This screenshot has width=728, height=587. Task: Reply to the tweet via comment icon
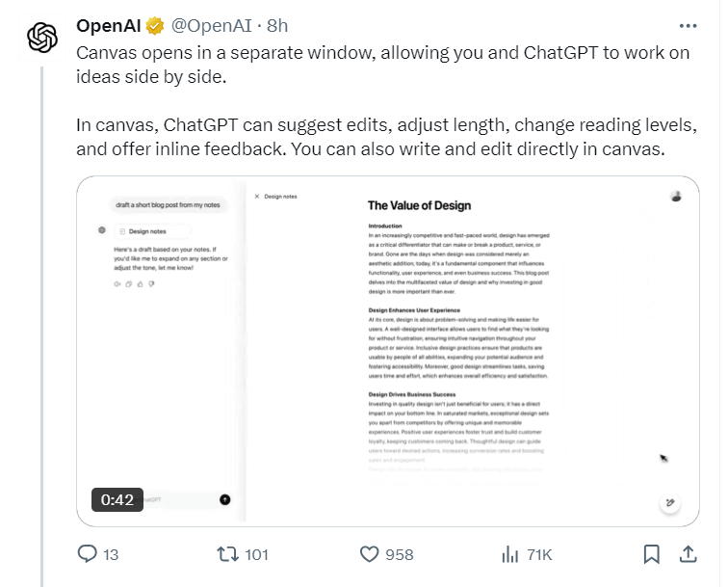click(87, 554)
